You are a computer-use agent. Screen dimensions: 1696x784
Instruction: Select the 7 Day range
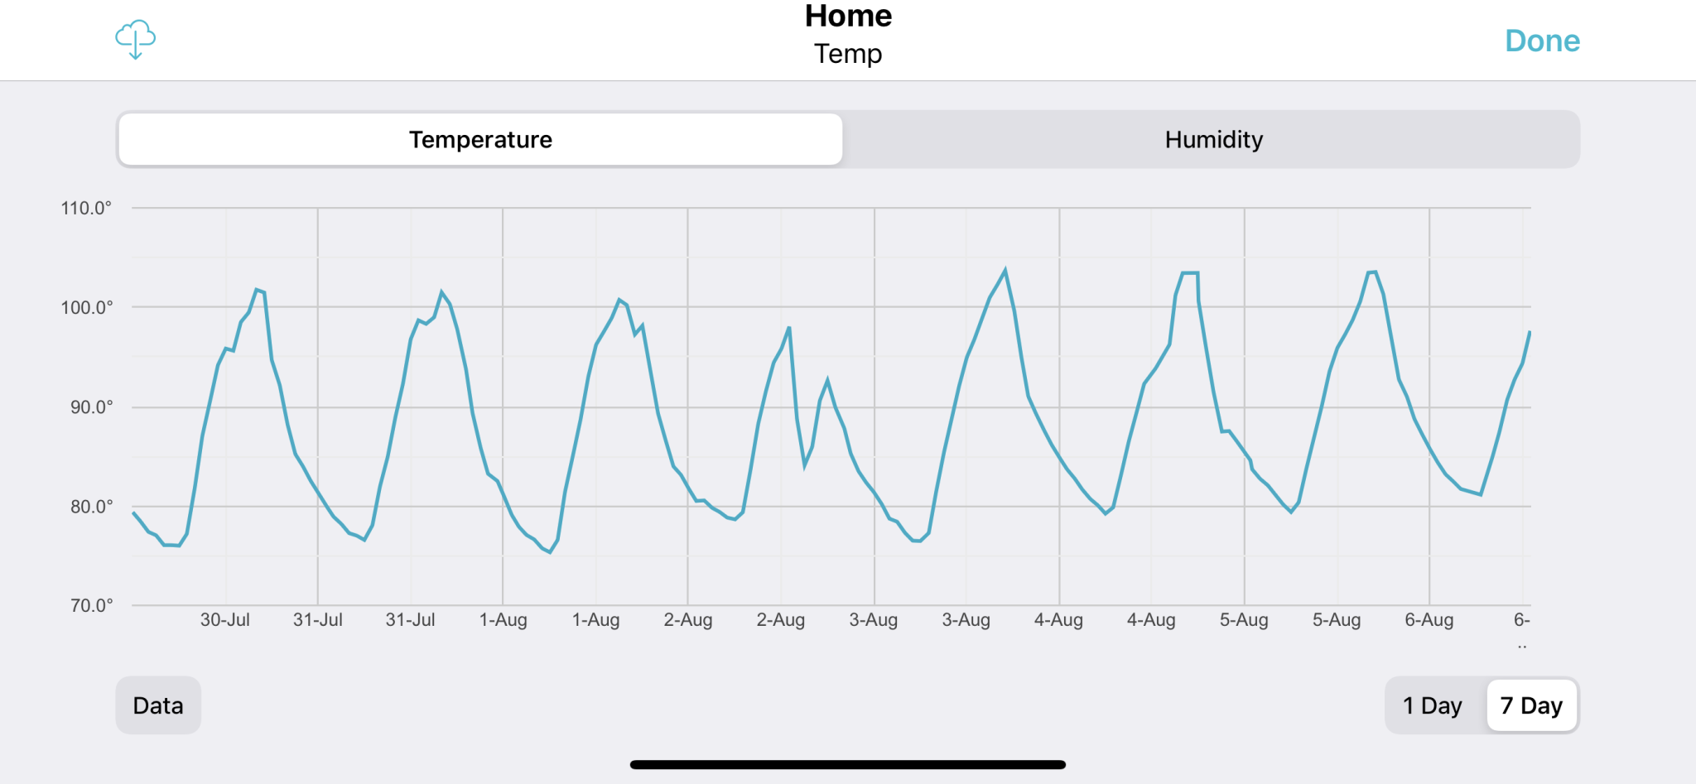coord(1531,705)
